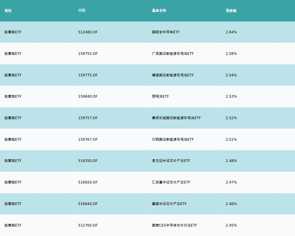Screen dimensions: 295x236
Task: Open 广发国证新能源车电池ETF entry
Action: pos(173,54)
